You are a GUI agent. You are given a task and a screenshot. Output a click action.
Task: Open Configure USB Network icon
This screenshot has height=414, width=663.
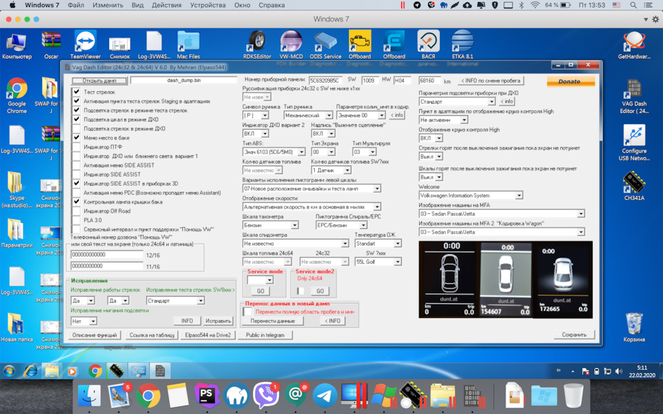click(634, 142)
